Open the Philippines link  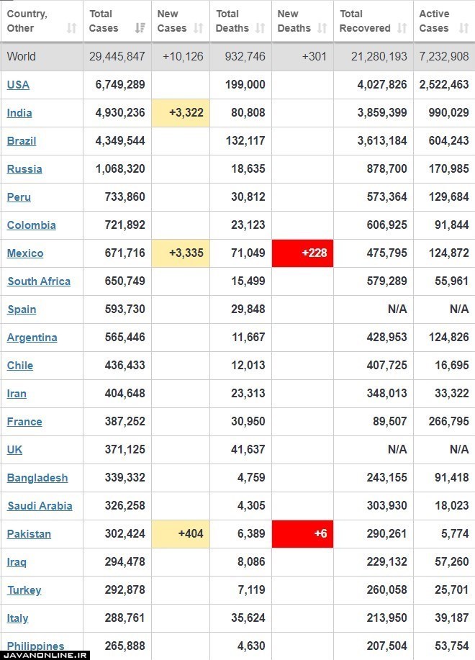point(35,646)
